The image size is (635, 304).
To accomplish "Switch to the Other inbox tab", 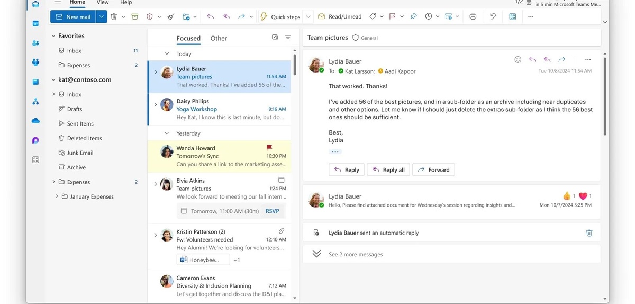I will [219, 38].
